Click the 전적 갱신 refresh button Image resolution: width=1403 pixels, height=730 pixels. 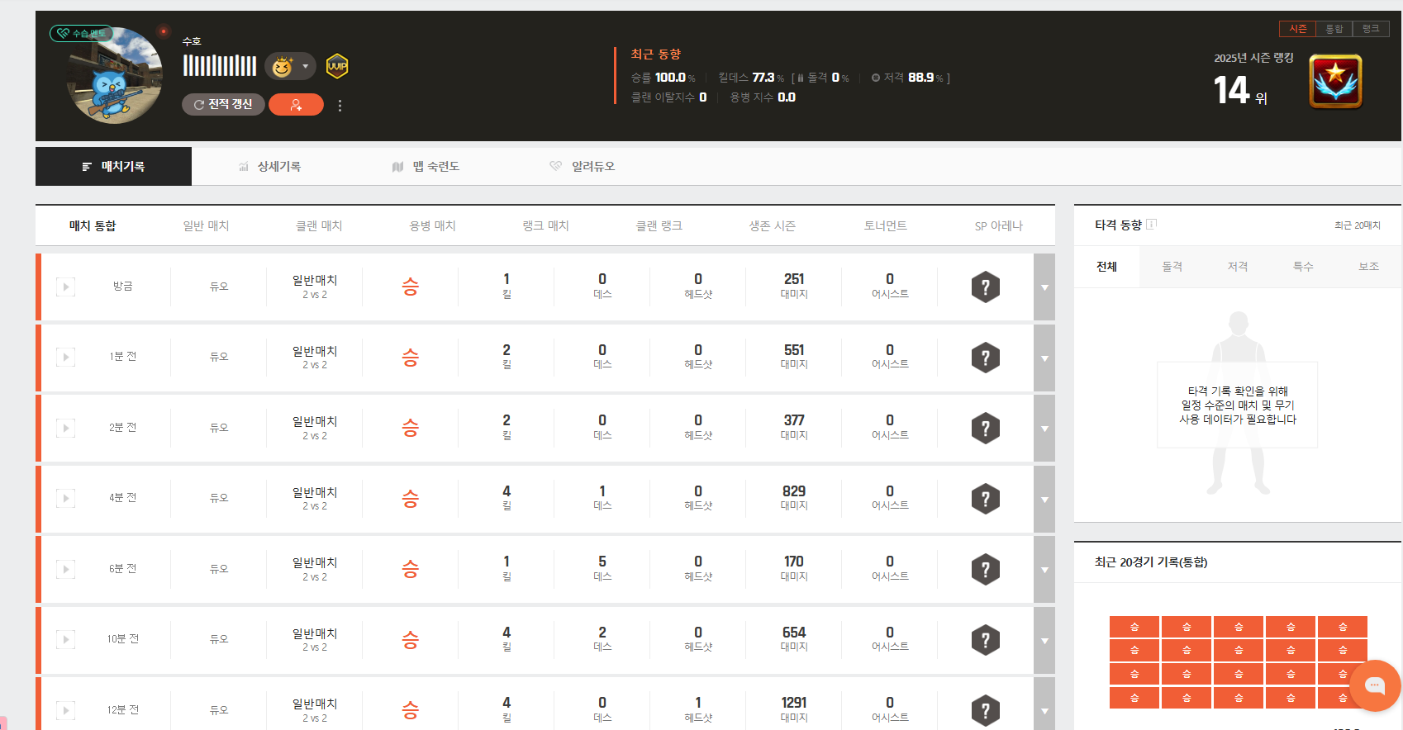(223, 105)
